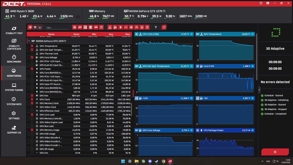Open Discord from the taskbar
This screenshot has height=165, width=293.
[x=150, y=161]
